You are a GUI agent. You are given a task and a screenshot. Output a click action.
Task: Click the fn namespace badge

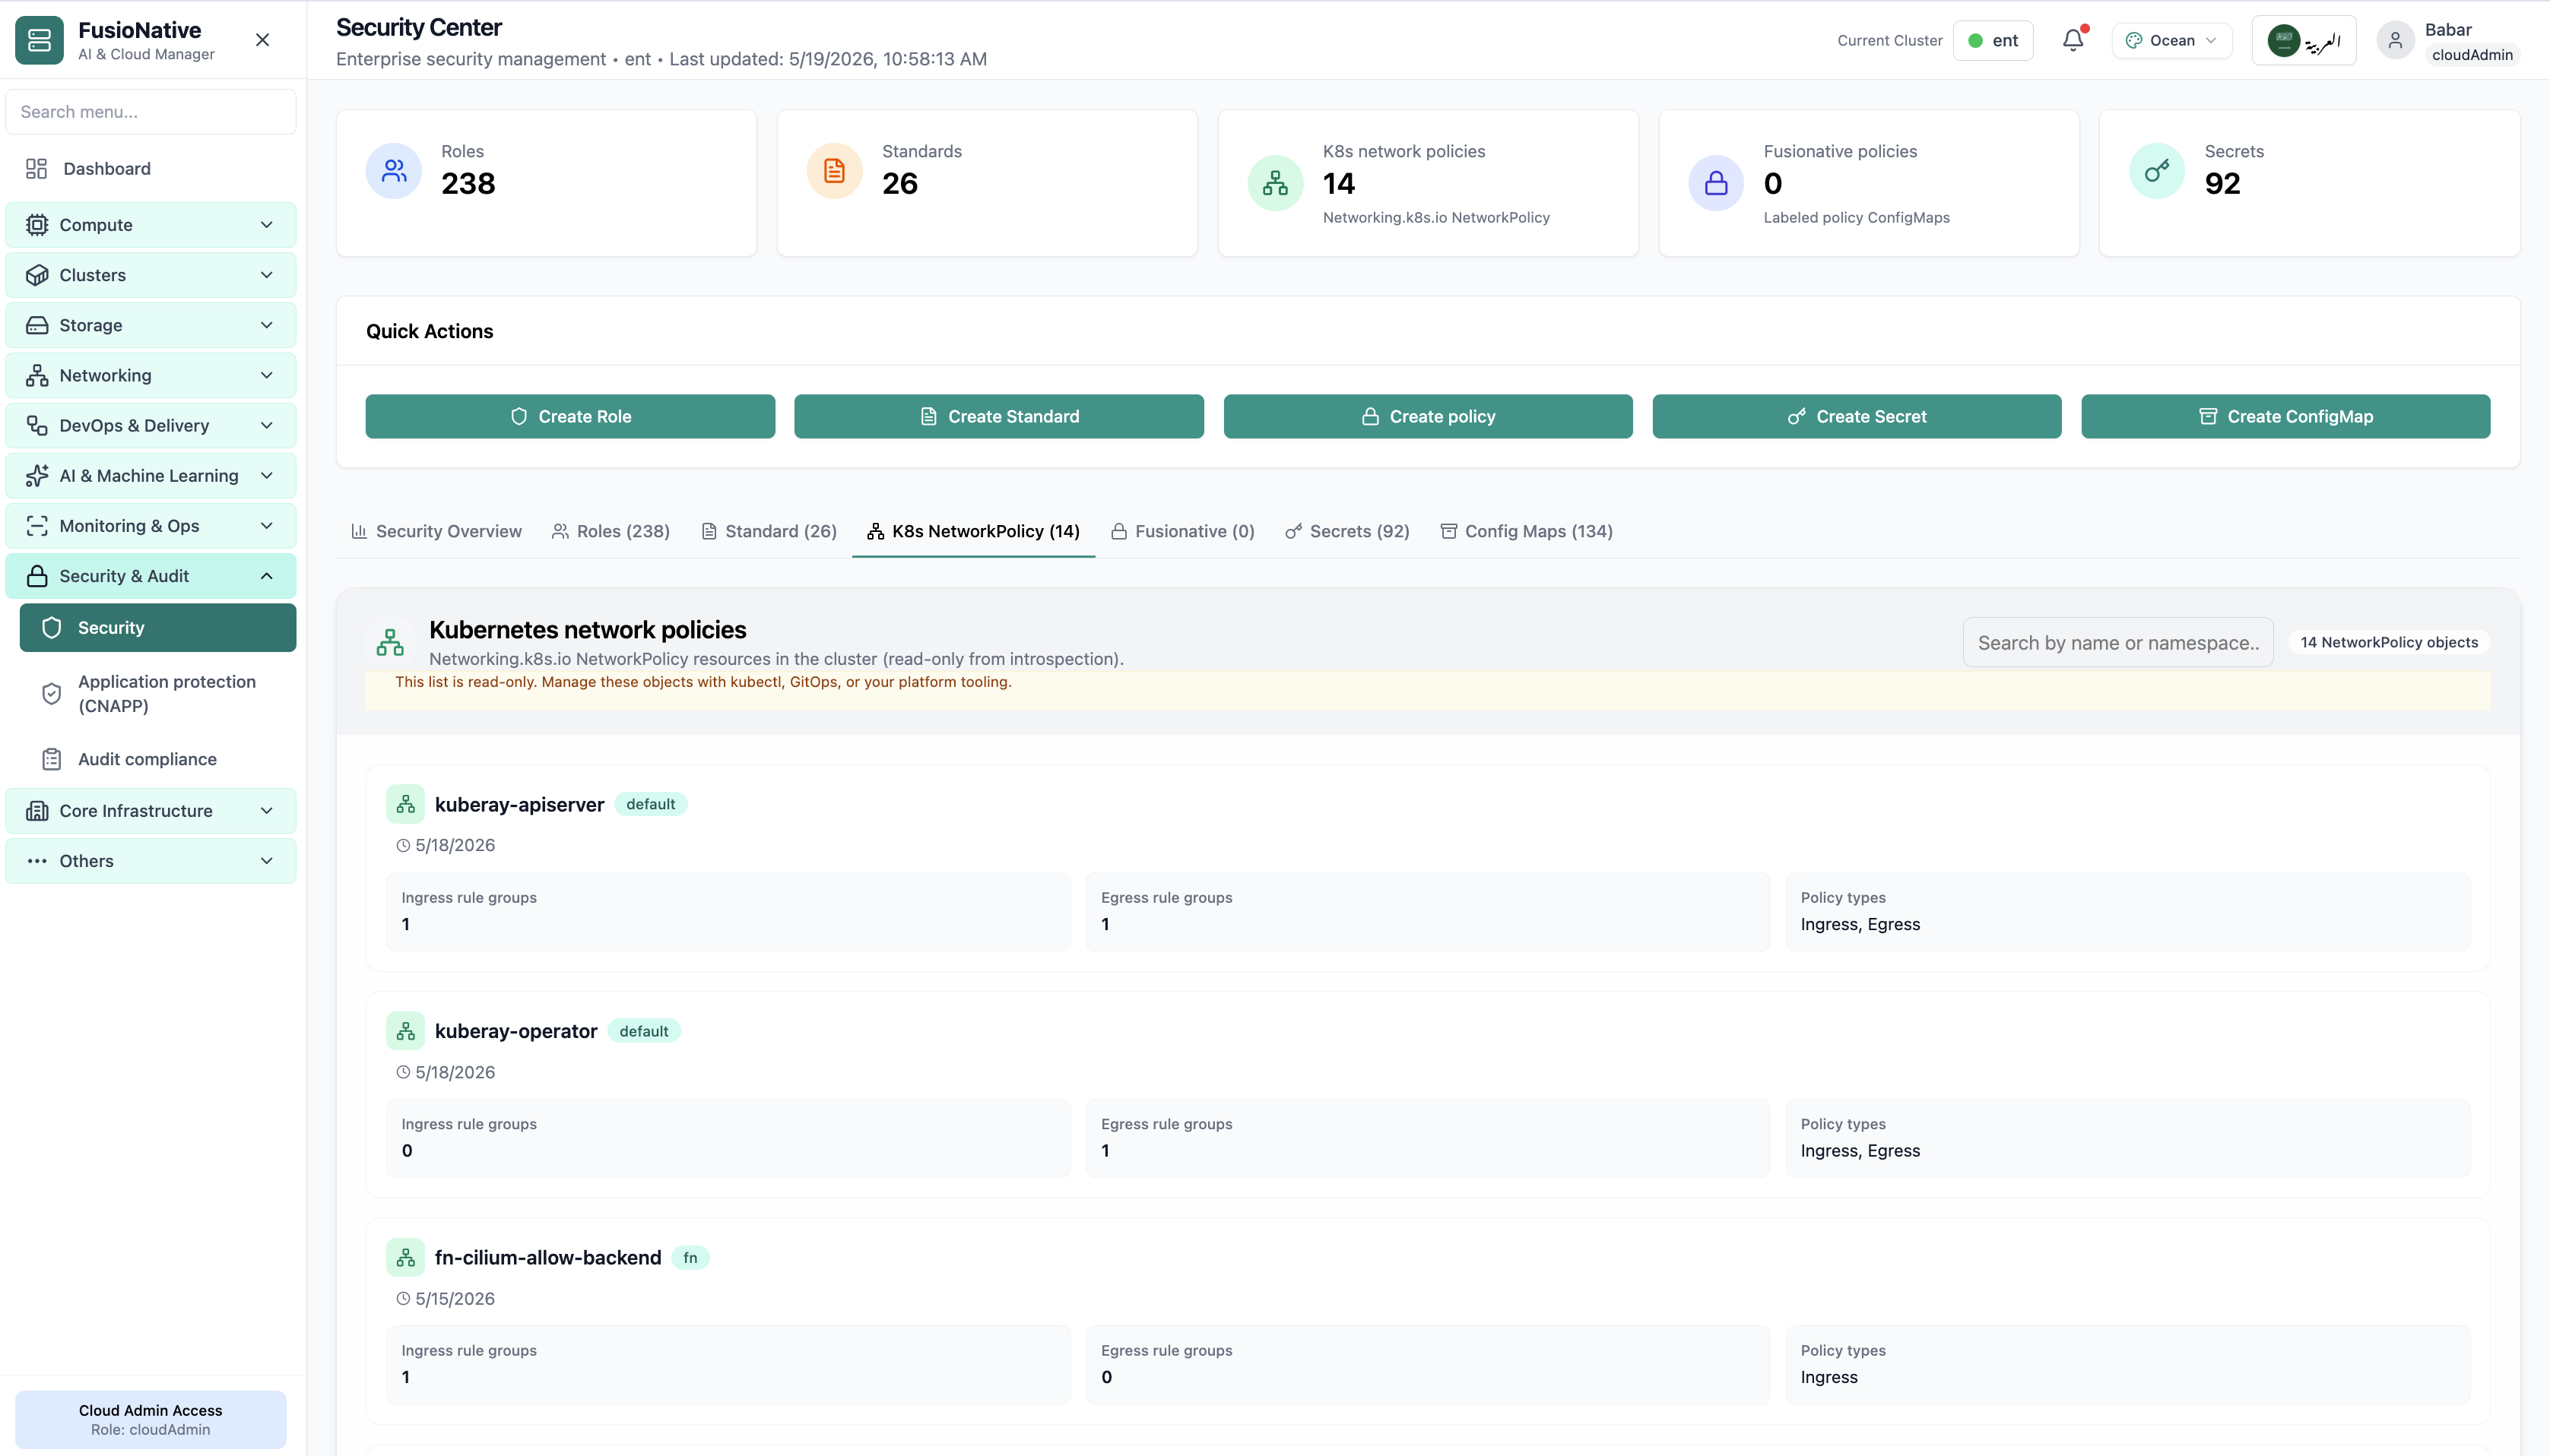click(690, 1257)
